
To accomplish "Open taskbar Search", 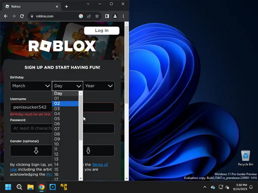I will (x=19, y=187).
